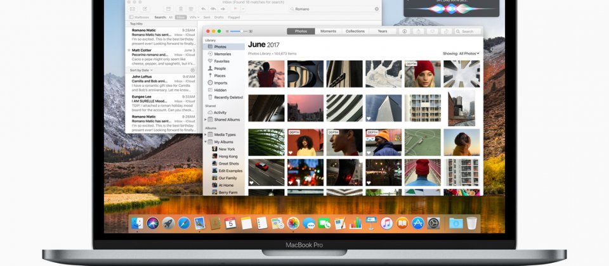Launch Siri from the Dock
This screenshot has width=609, height=266.
pyautogui.click(x=153, y=223)
